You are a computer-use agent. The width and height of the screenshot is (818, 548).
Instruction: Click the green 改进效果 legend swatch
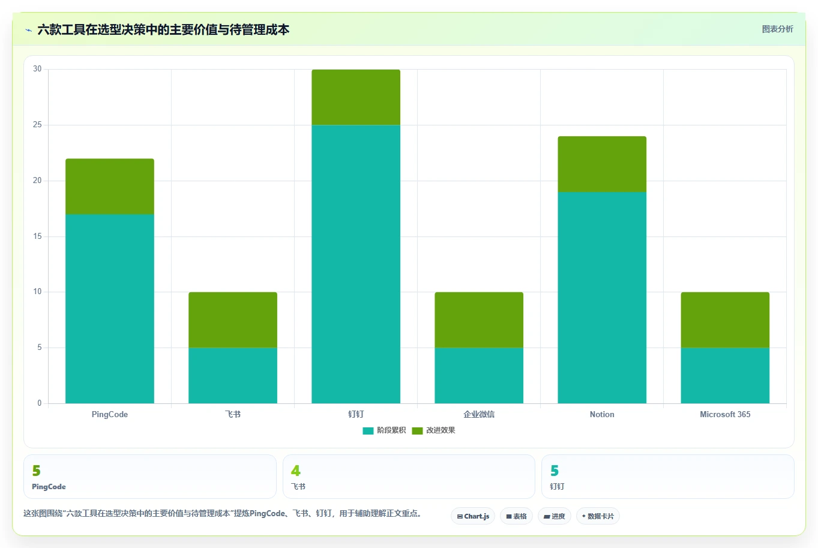[x=417, y=430]
